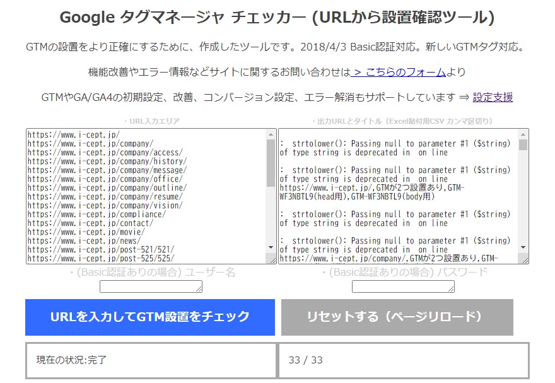Grab the resize handle of output textarea

524,259
